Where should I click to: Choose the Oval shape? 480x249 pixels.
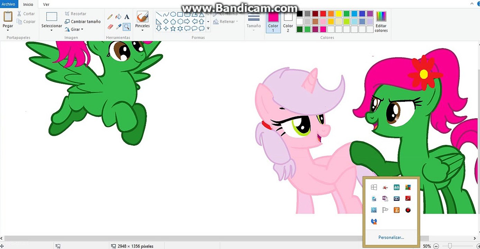click(x=173, y=15)
